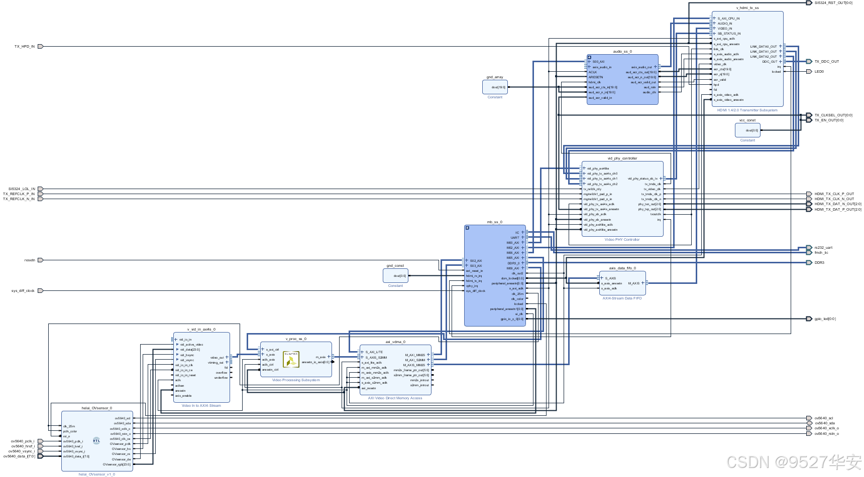Select the rs232_uart interface port symbol

pyautogui.click(x=809, y=247)
